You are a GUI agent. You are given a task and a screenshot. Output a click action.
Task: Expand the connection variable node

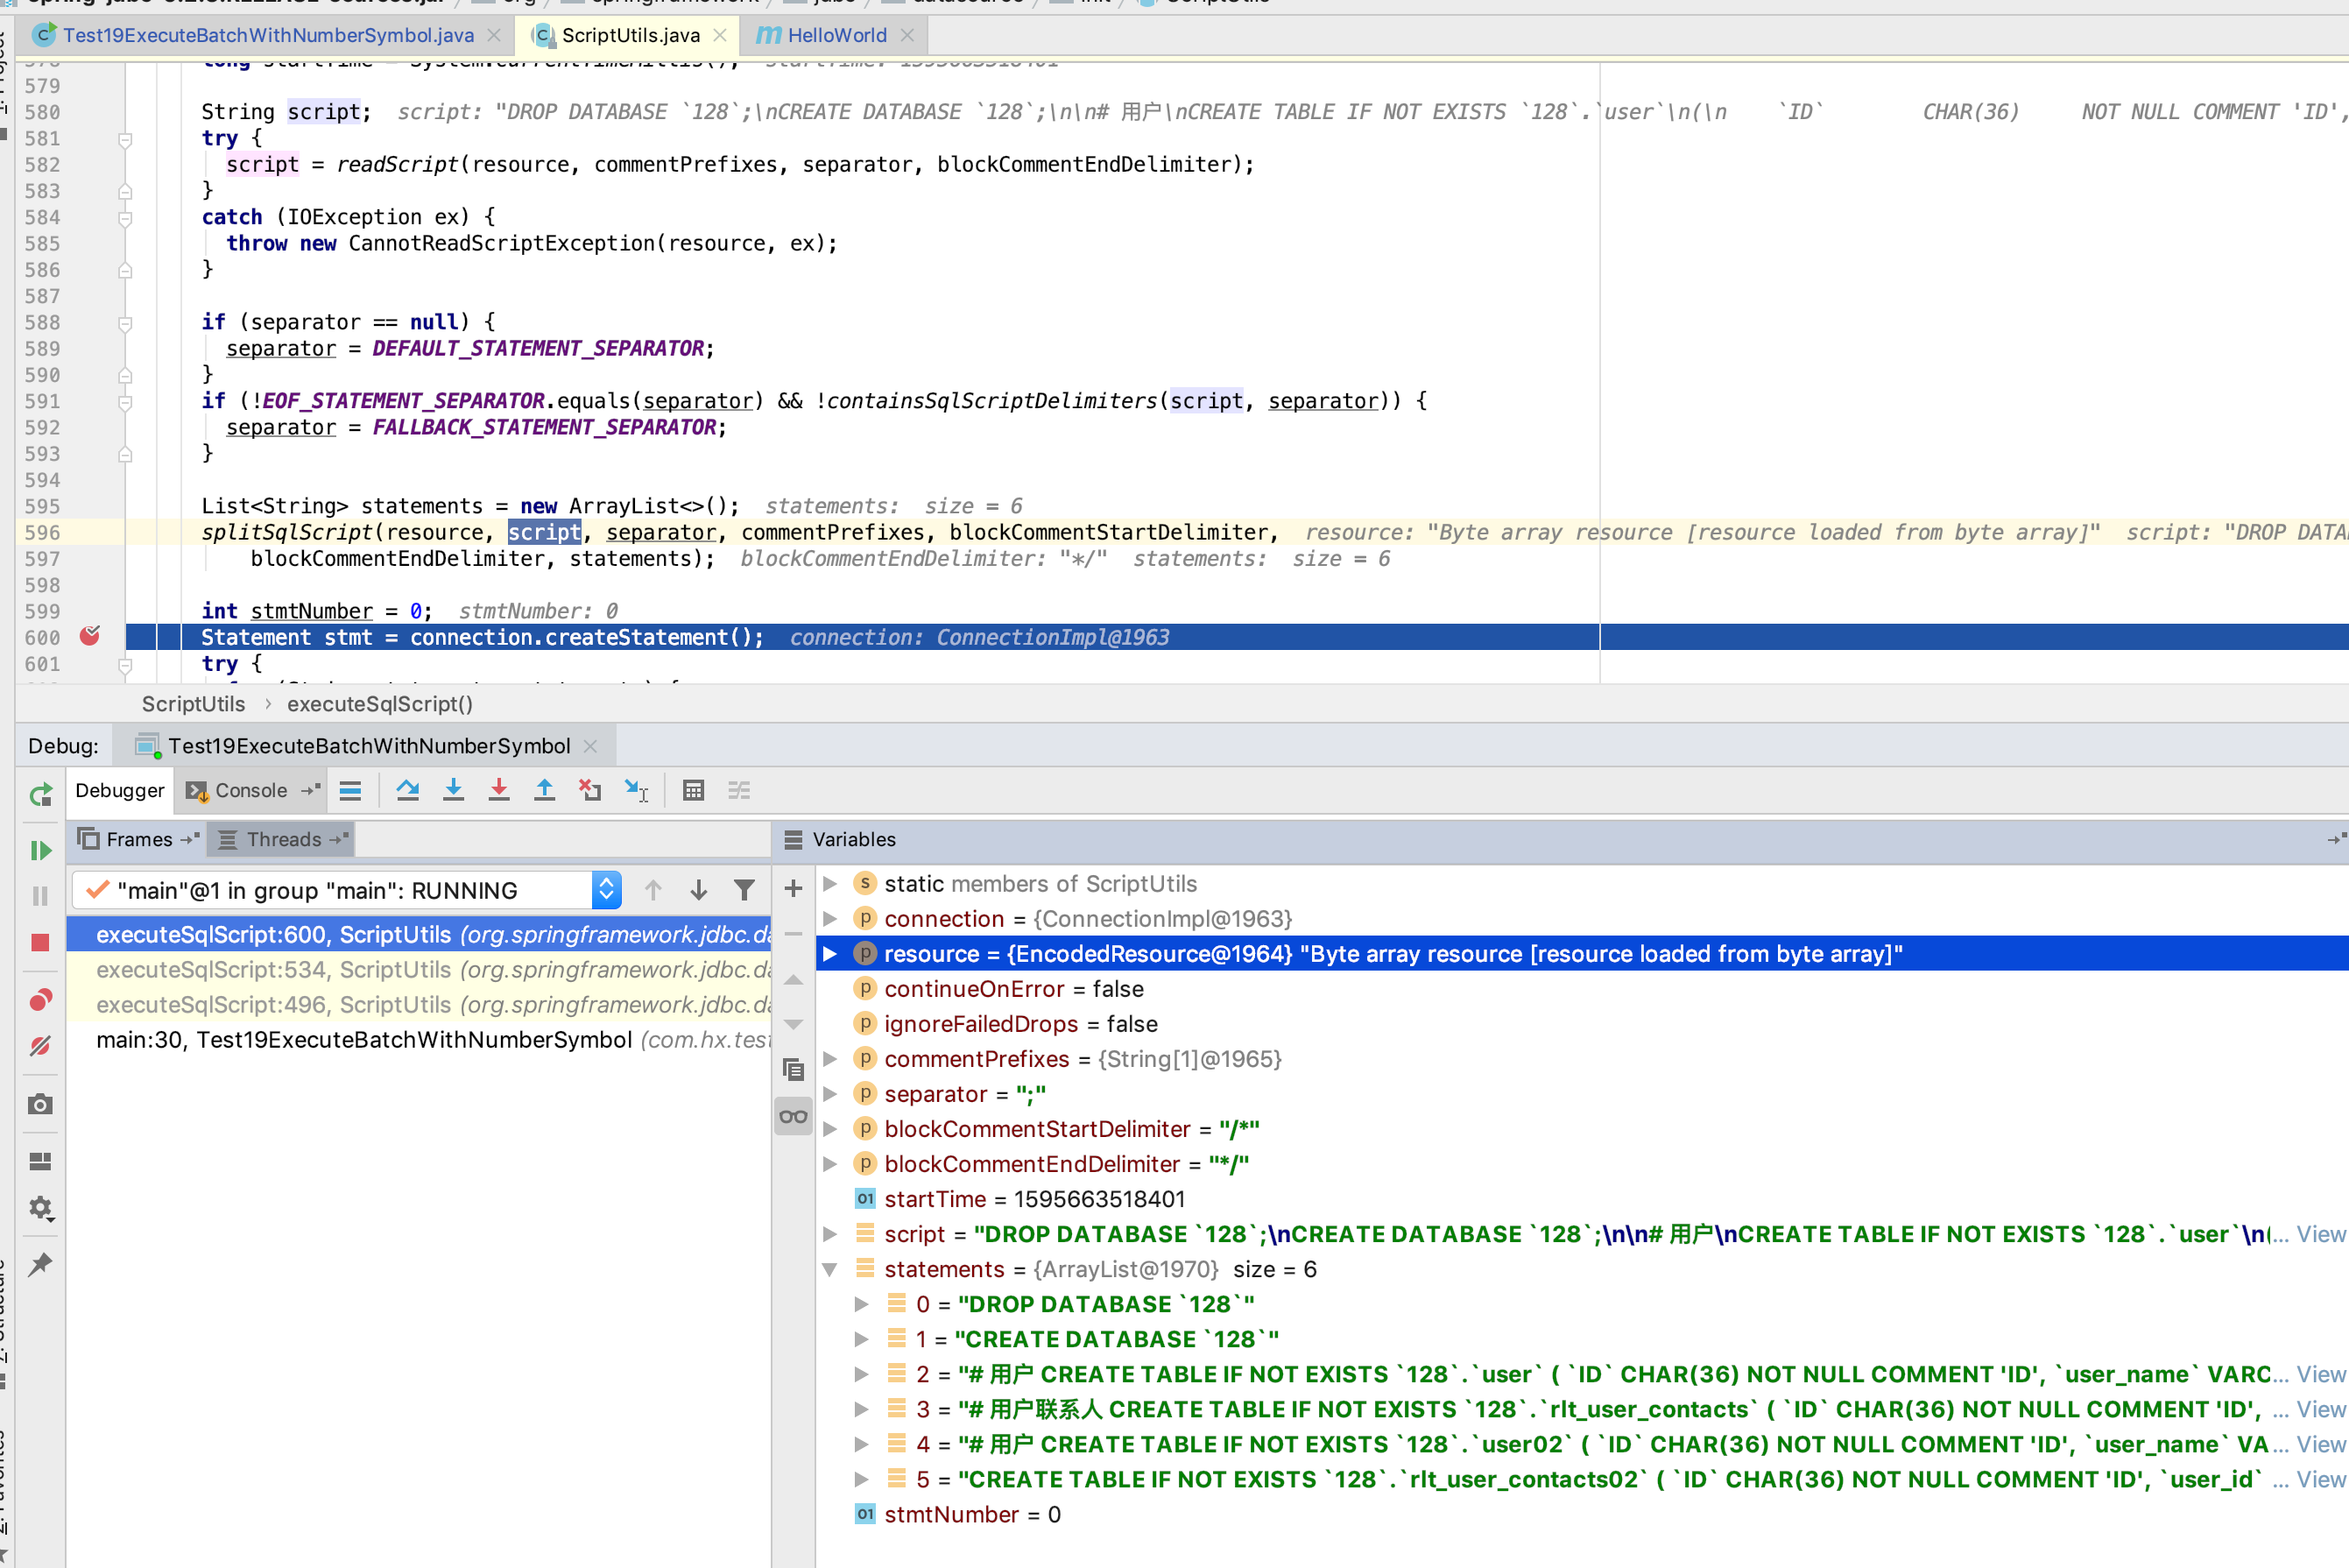tap(829, 918)
